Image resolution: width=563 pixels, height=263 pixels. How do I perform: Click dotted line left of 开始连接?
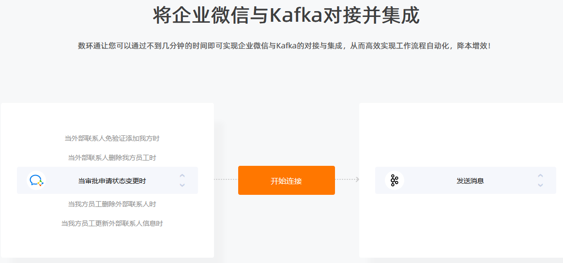click(x=226, y=179)
